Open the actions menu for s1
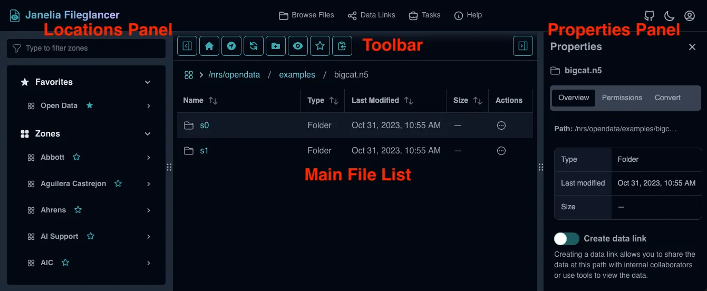 (x=501, y=151)
